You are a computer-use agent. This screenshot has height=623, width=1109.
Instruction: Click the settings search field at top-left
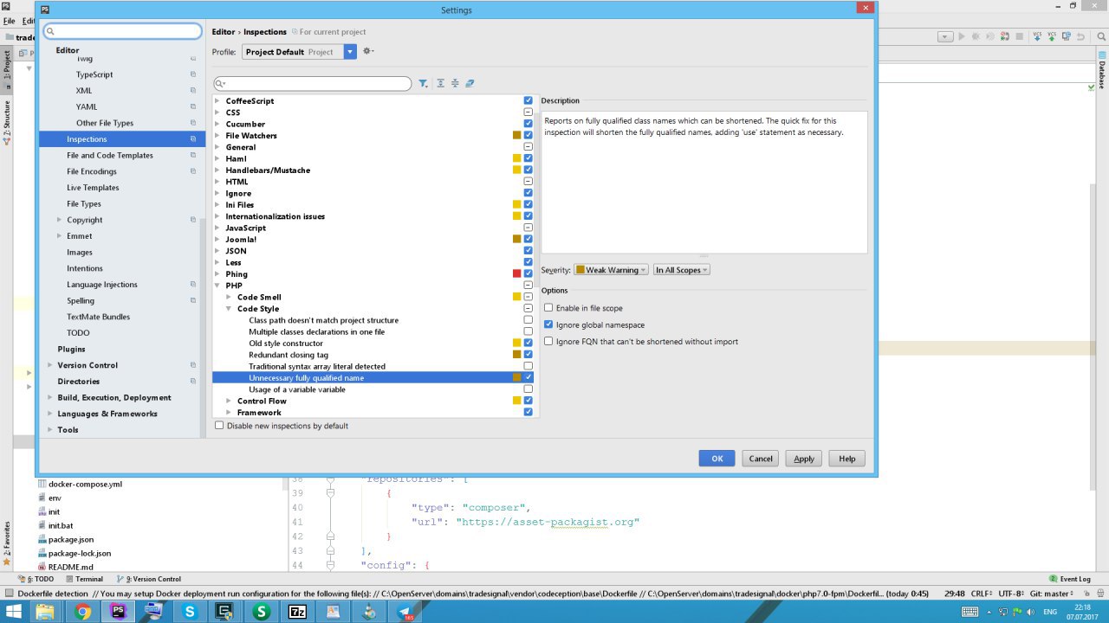tap(123, 32)
